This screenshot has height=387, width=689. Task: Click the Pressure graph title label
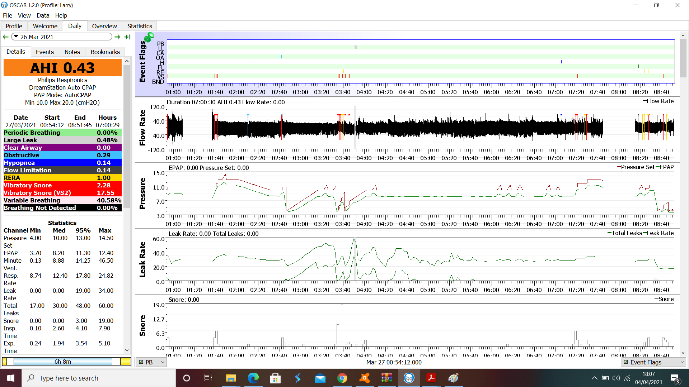[142, 193]
